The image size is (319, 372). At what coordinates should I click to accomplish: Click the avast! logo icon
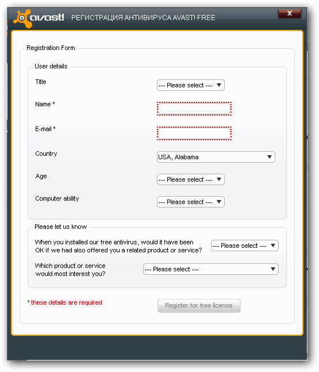(x=23, y=18)
